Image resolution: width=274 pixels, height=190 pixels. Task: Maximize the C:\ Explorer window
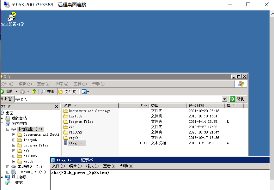pos(239,77)
